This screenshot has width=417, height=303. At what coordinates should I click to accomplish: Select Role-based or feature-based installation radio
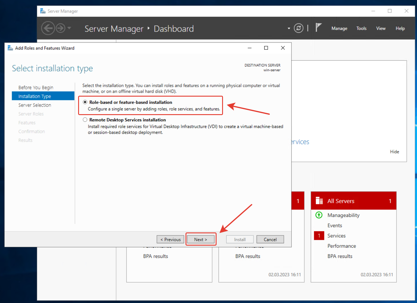(85, 102)
